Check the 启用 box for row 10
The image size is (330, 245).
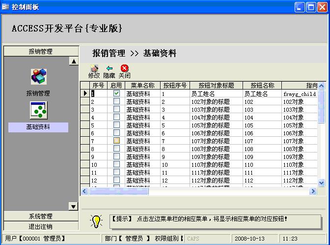pos(116,164)
